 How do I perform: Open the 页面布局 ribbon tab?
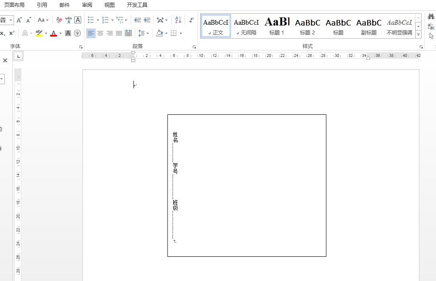(x=14, y=5)
